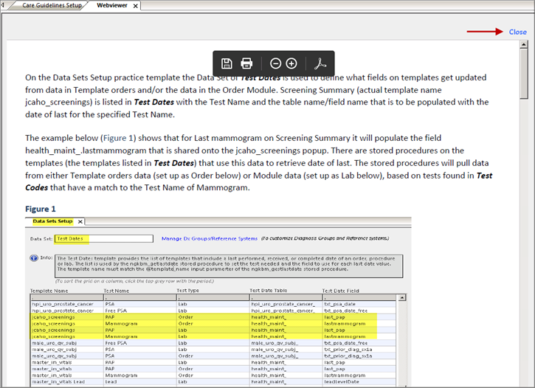The height and width of the screenshot is (388, 535).
Task: Click the male_uro_qv_subj Free PSA row
Action: pos(213,343)
